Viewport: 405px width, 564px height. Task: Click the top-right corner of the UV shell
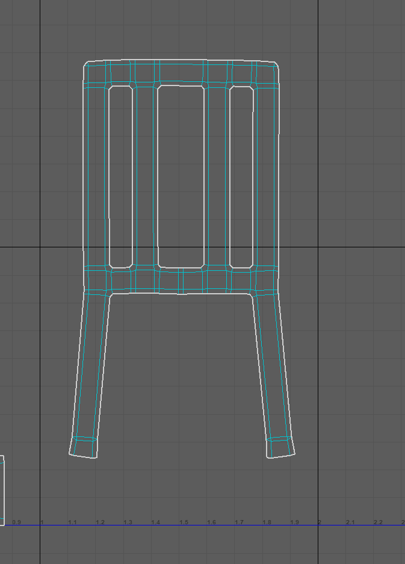pos(276,63)
